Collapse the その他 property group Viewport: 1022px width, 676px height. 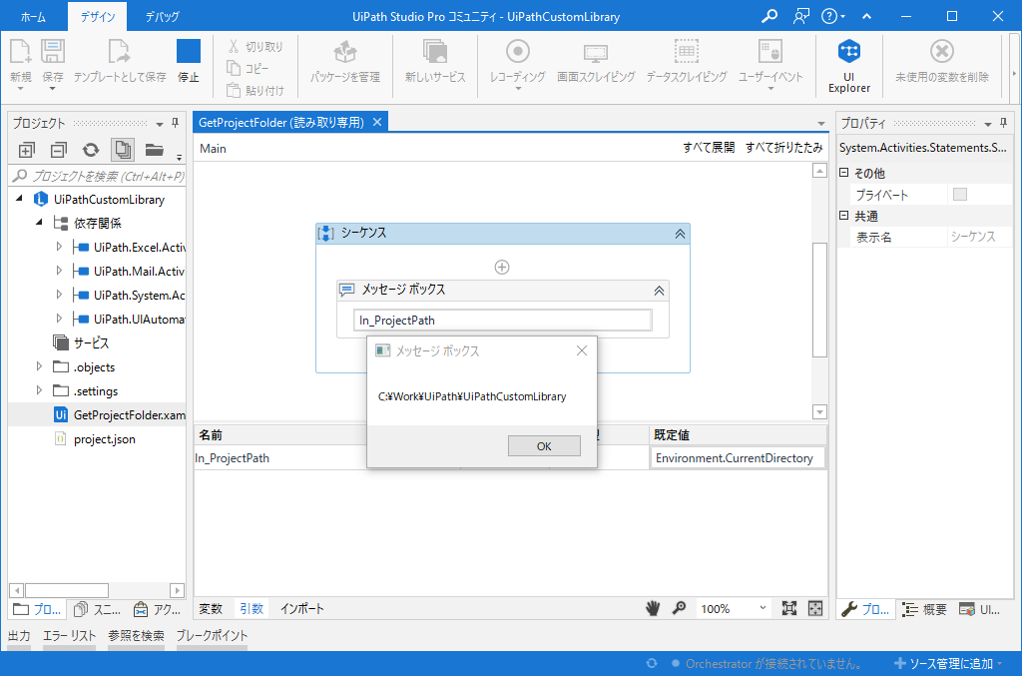point(844,173)
